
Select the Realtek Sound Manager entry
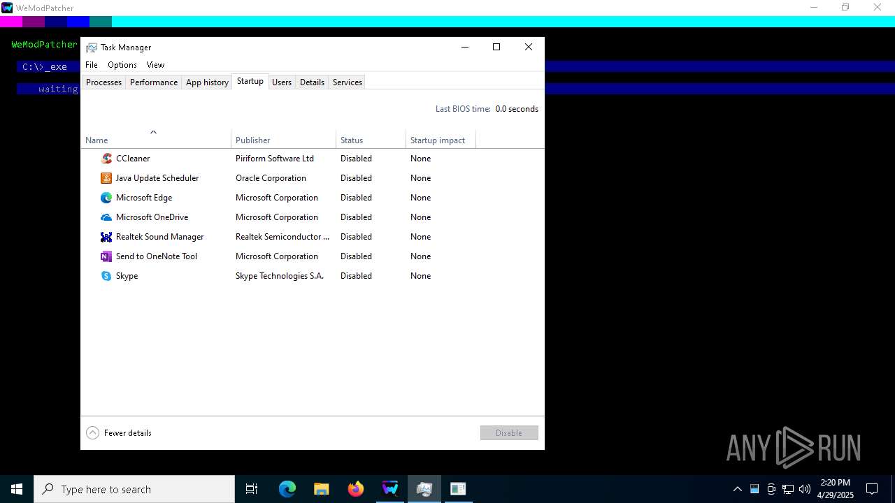pos(159,237)
